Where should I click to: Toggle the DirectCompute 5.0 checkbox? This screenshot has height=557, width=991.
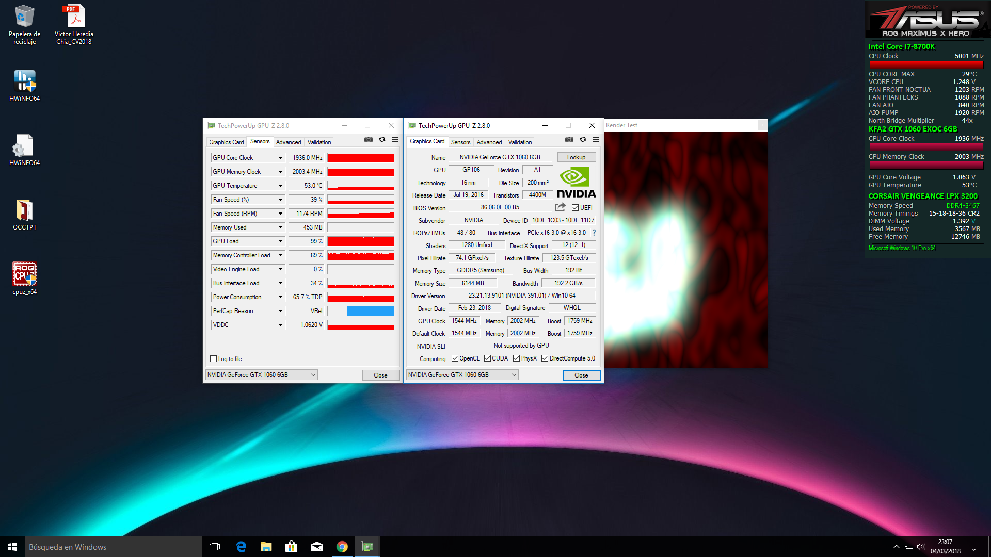click(x=545, y=358)
